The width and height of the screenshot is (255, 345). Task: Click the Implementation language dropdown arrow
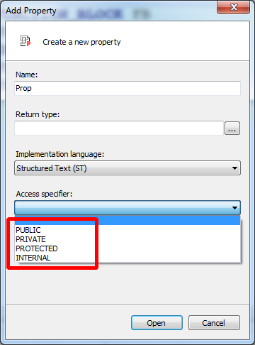234,168
